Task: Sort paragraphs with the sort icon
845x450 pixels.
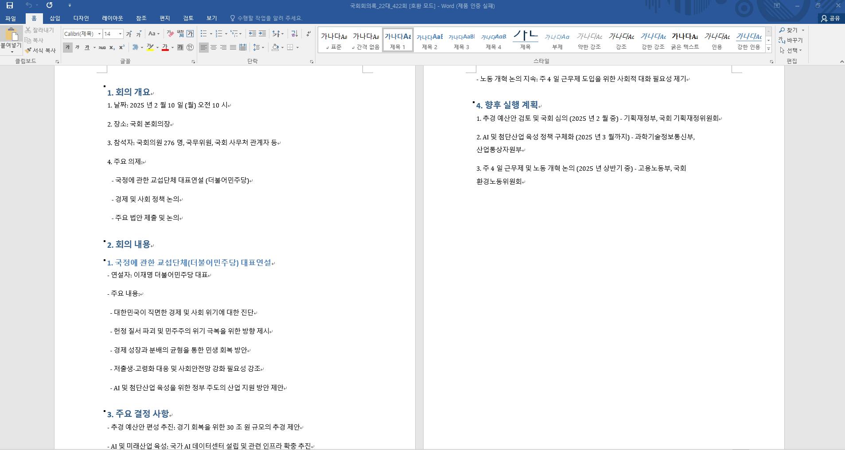Action: (x=294, y=34)
